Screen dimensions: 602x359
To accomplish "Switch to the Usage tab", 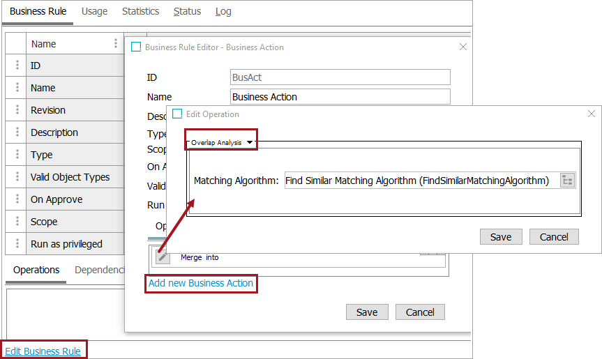I will click(95, 11).
